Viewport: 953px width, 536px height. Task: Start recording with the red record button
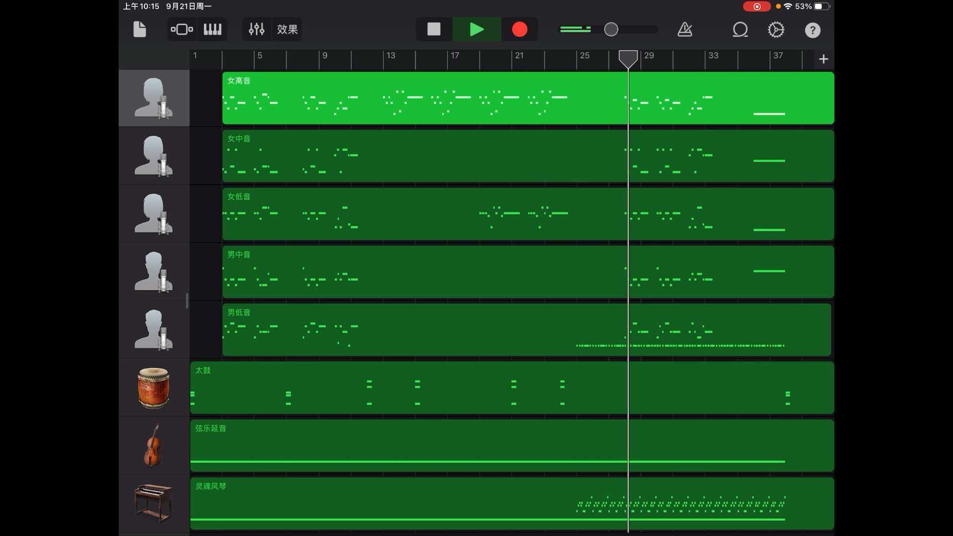[x=519, y=29]
